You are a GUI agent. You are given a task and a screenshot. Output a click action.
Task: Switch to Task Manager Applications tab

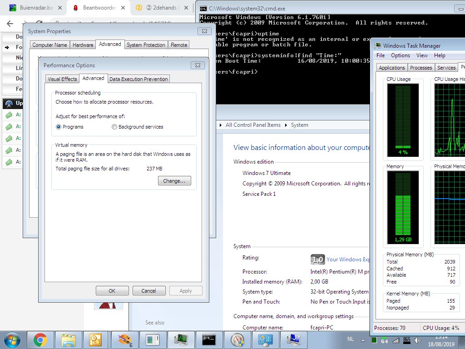[x=392, y=68]
